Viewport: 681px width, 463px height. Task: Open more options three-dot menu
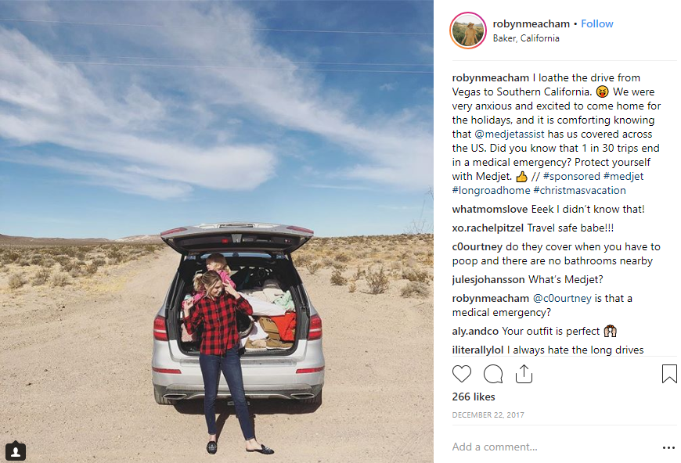(668, 447)
